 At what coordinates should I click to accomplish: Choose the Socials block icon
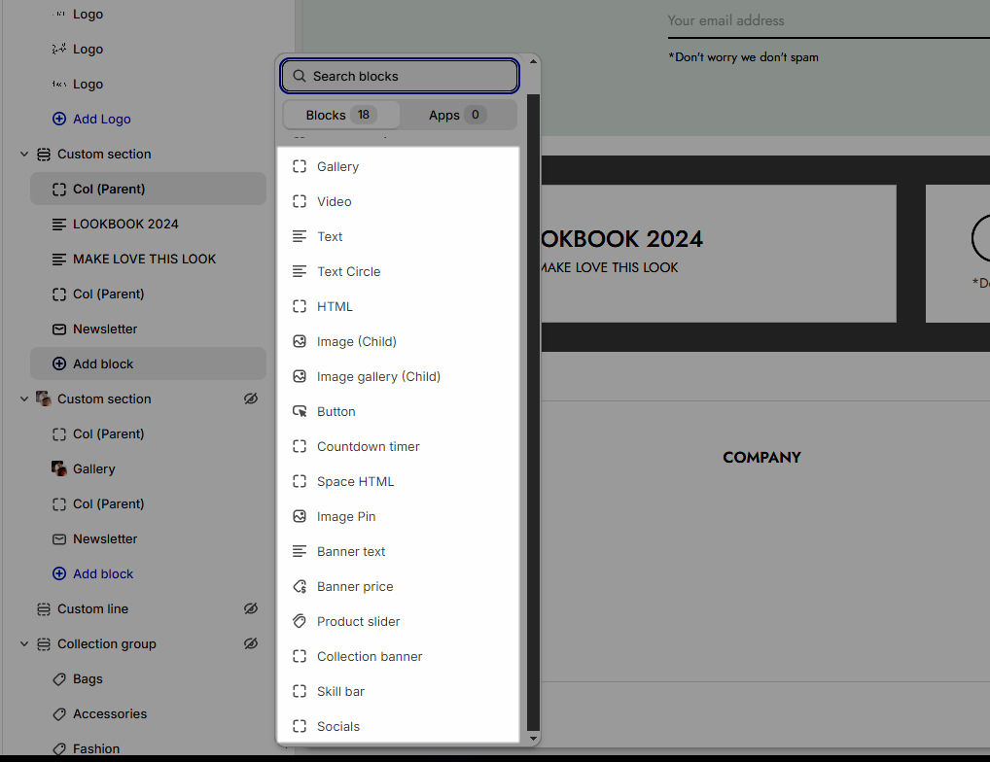[300, 727]
